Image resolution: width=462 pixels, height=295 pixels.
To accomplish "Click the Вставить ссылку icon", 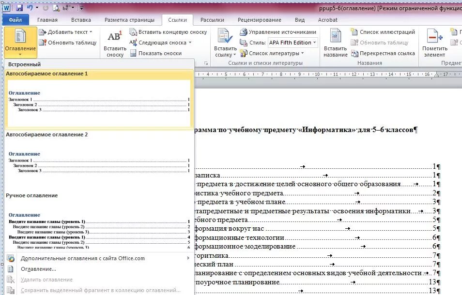I will (225, 36).
